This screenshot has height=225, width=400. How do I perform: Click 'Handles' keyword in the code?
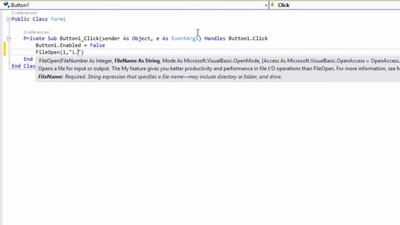pos(215,39)
